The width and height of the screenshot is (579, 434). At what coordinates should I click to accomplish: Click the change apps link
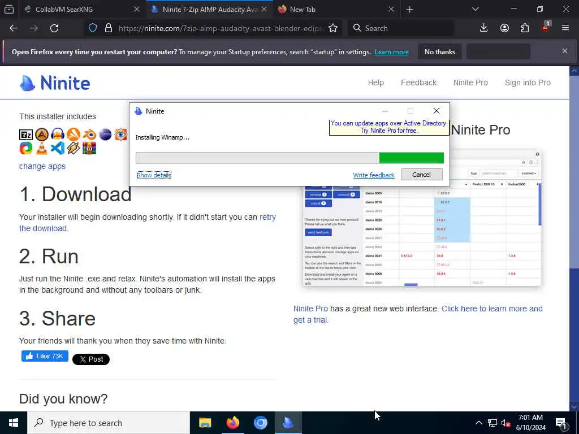tap(42, 167)
